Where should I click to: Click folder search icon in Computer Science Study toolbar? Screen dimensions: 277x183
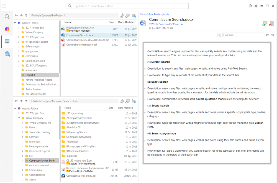[x=134, y=101]
